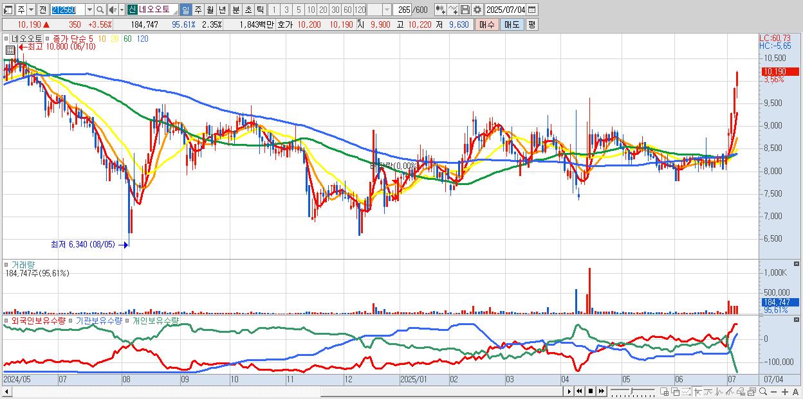Image resolution: width=803 pixels, height=399 pixels.
Task: Click the speaker sound icon
Action: tap(113, 10)
